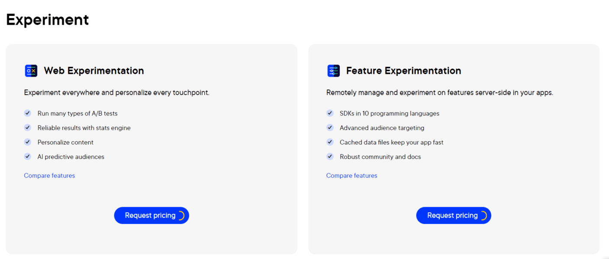This screenshot has height=259, width=609.
Task: Click the checkmark beside AI predictive audiences
Action: click(27, 156)
